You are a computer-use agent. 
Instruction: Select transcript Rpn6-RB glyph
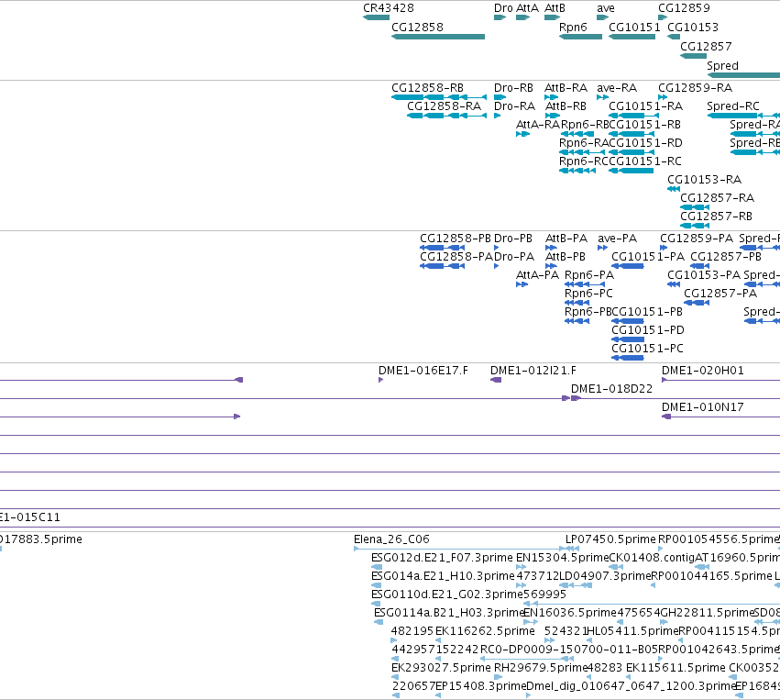[577, 134]
